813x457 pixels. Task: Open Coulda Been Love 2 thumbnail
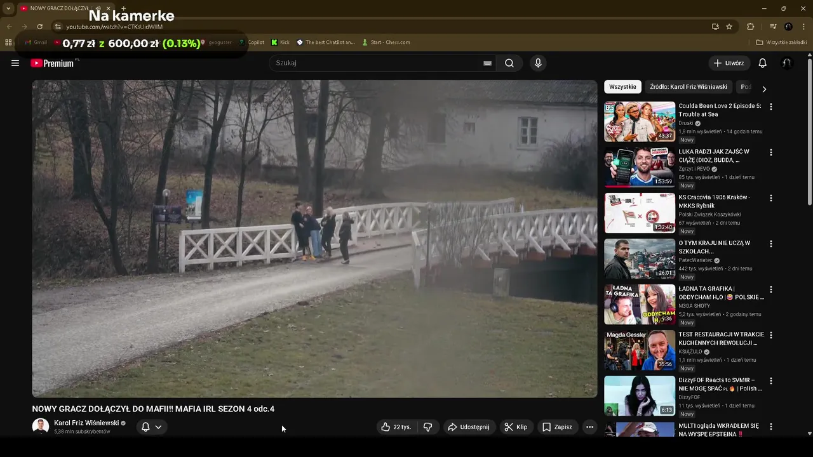[x=640, y=121]
